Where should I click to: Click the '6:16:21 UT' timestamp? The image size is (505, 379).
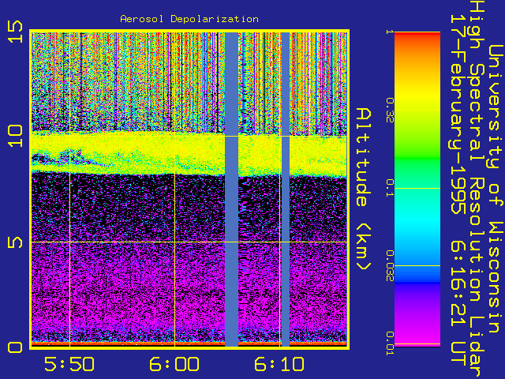(458, 304)
